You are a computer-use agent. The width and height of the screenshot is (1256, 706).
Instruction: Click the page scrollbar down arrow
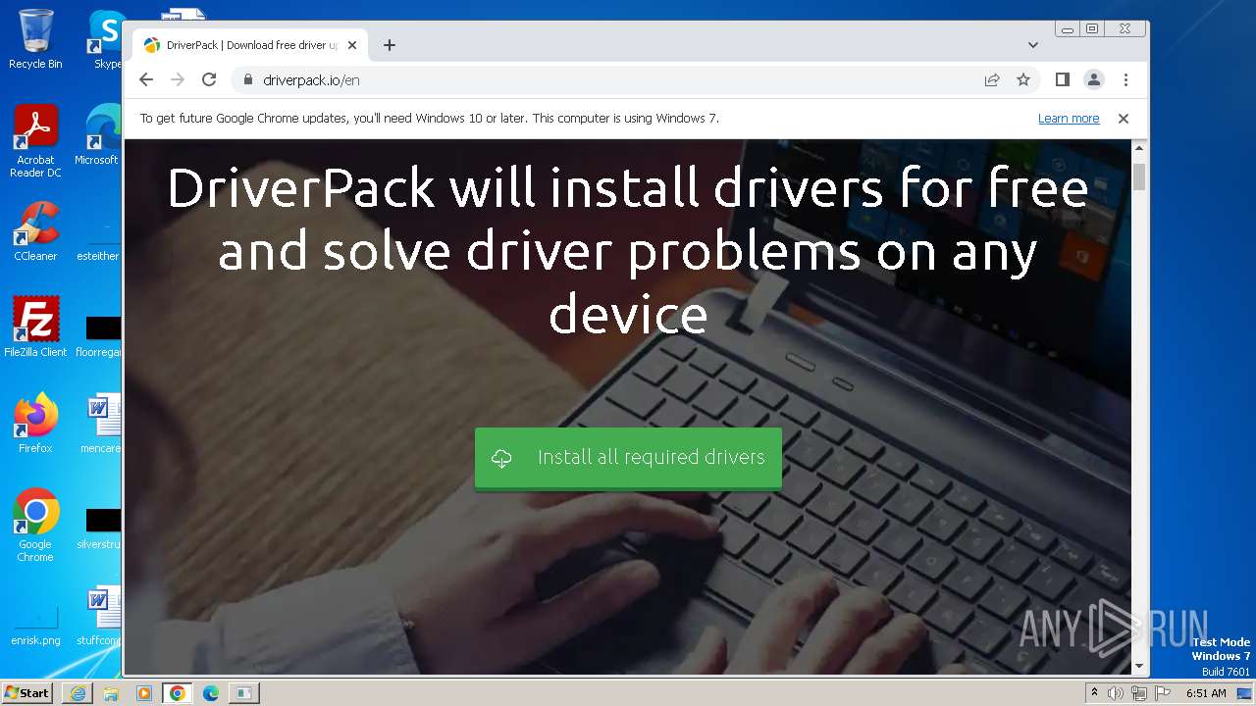(1139, 666)
